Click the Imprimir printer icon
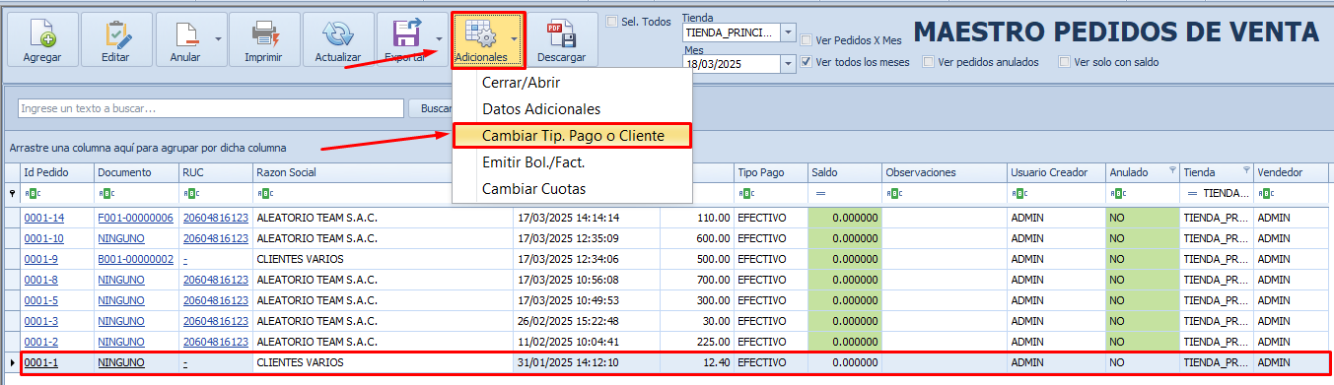Image resolution: width=1334 pixels, height=385 pixels. pos(263,34)
